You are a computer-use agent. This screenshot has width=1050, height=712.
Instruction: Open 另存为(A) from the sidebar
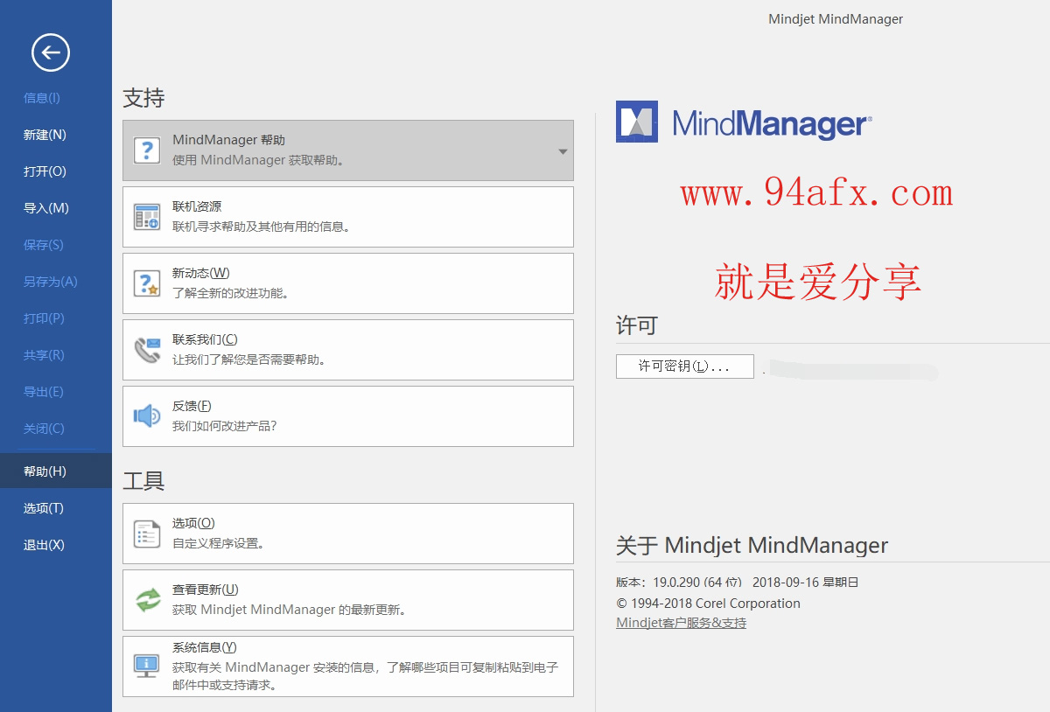click(51, 282)
